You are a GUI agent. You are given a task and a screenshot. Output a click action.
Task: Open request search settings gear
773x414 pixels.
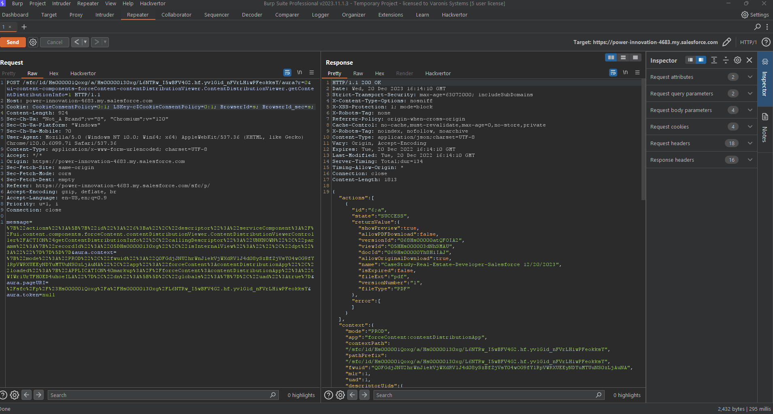tap(15, 395)
